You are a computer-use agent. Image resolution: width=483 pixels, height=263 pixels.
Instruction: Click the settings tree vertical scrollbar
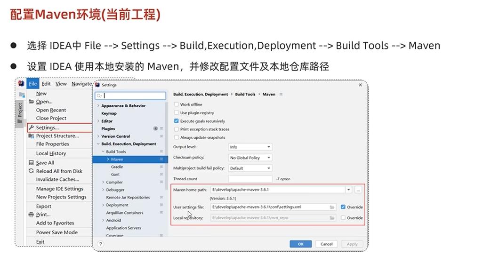pyautogui.click(x=167, y=145)
